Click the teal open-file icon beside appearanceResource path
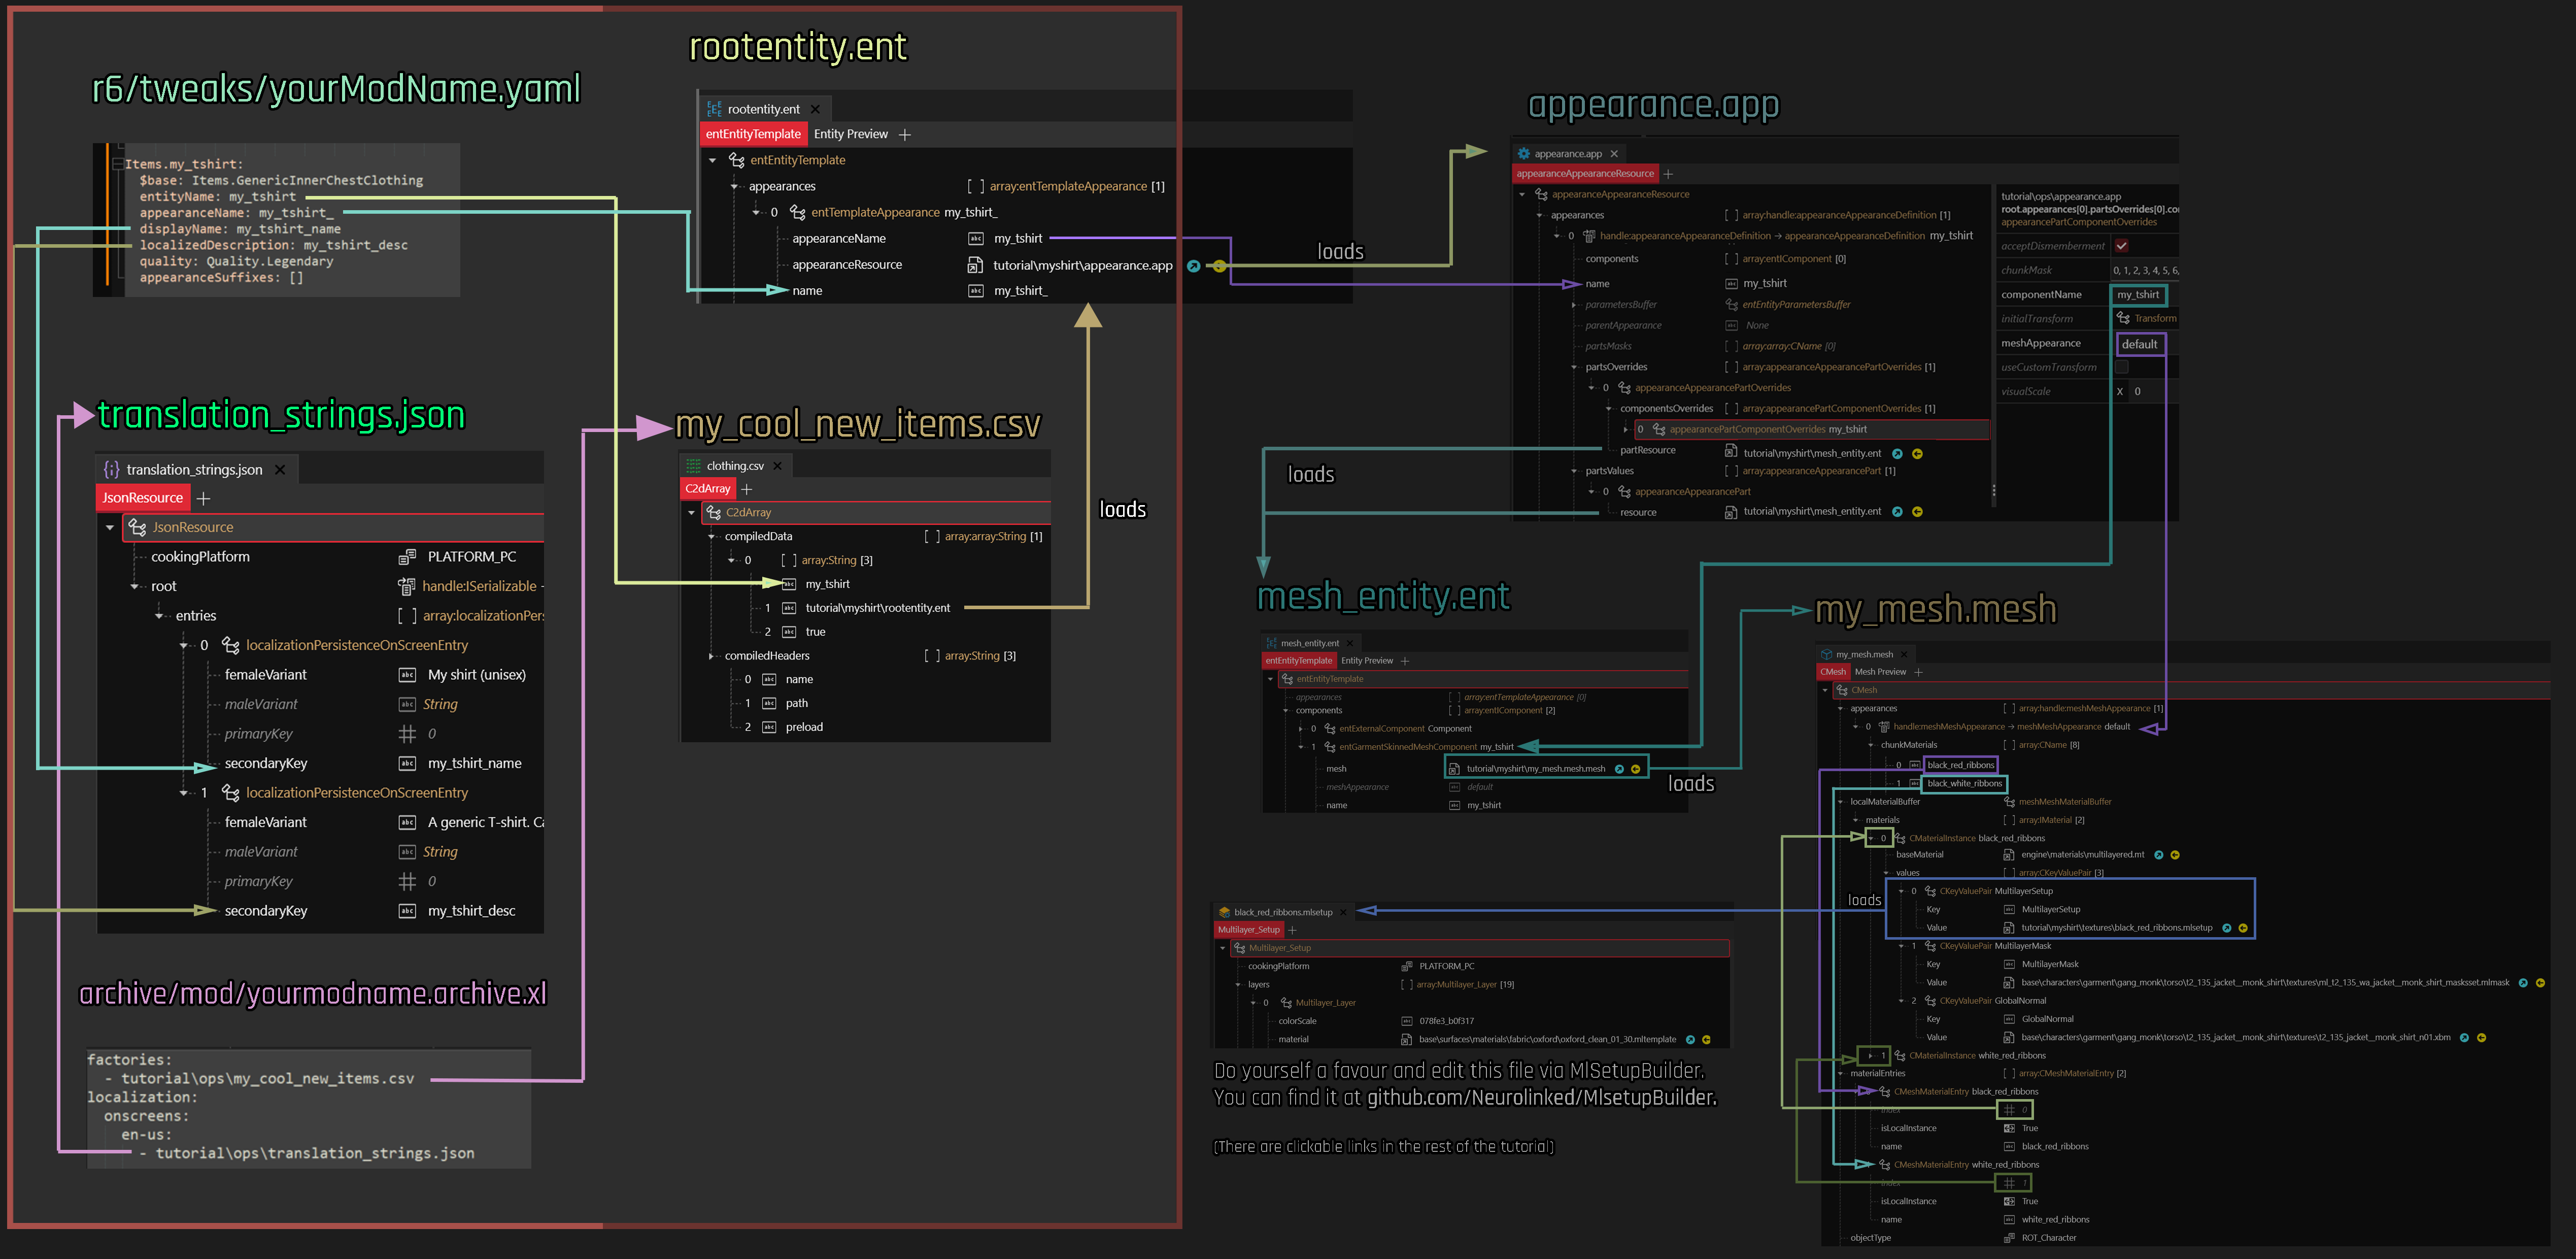Screen dimensions: 2576x1259 pyautogui.click(x=1193, y=266)
